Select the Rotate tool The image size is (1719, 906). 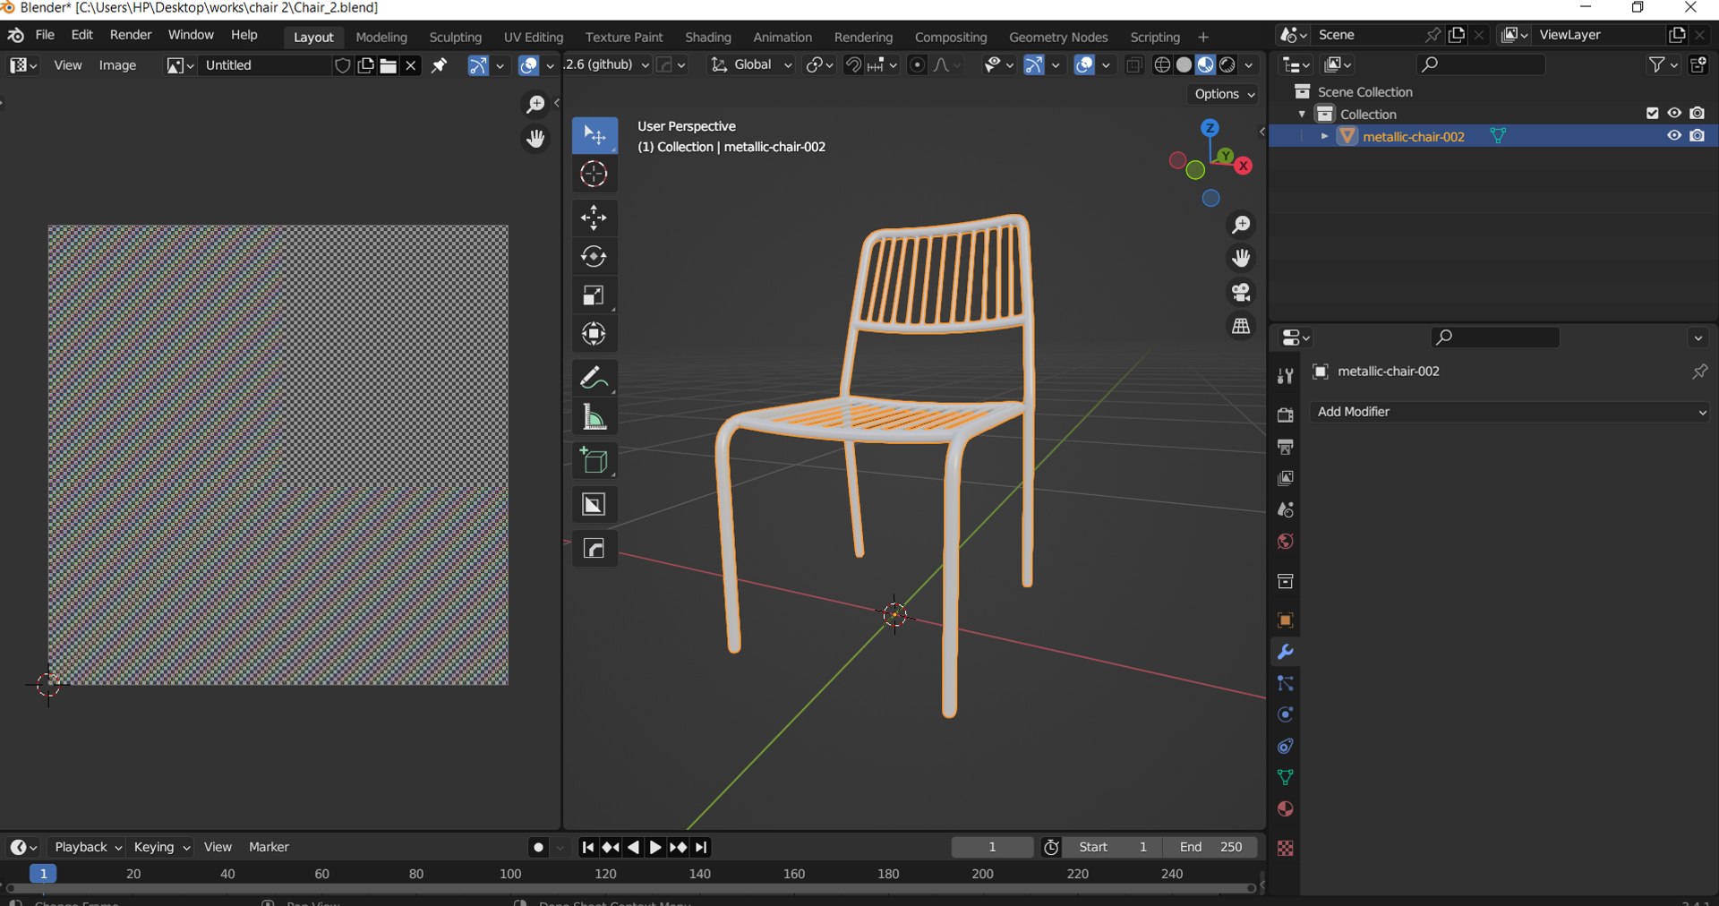pyautogui.click(x=594, y=257)
